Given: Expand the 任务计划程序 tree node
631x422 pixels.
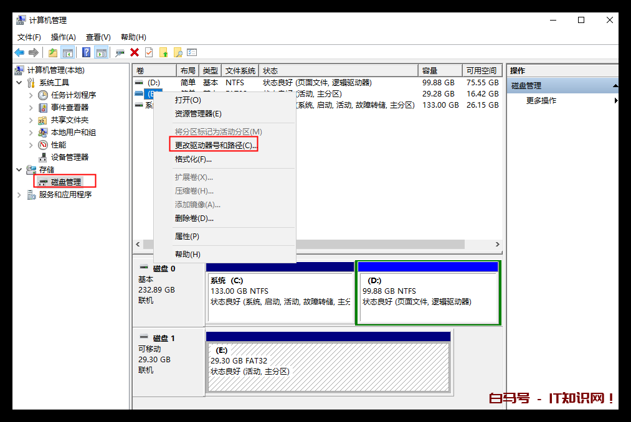Looking at the screenshot, I should click(31, 95).
